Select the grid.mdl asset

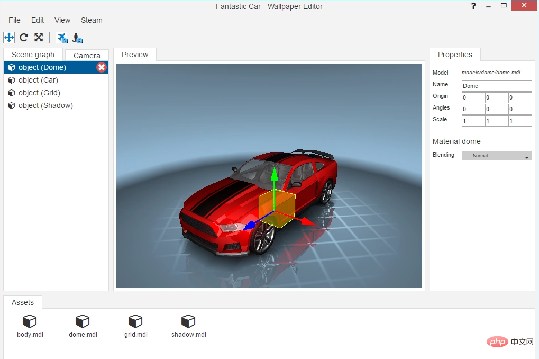coord(135,321)
